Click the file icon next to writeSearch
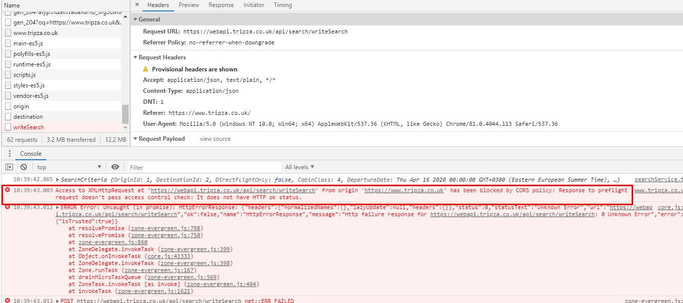 click(7, 127)
